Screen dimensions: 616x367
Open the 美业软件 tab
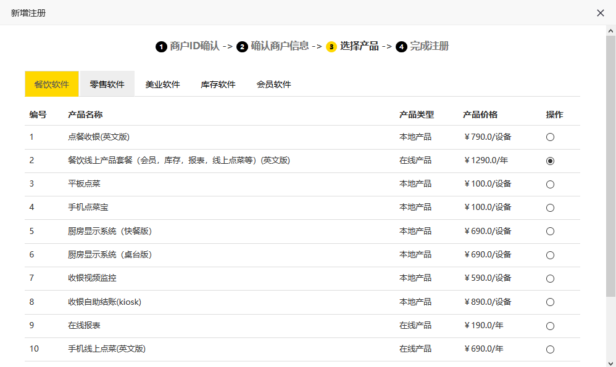pos(163,84)
